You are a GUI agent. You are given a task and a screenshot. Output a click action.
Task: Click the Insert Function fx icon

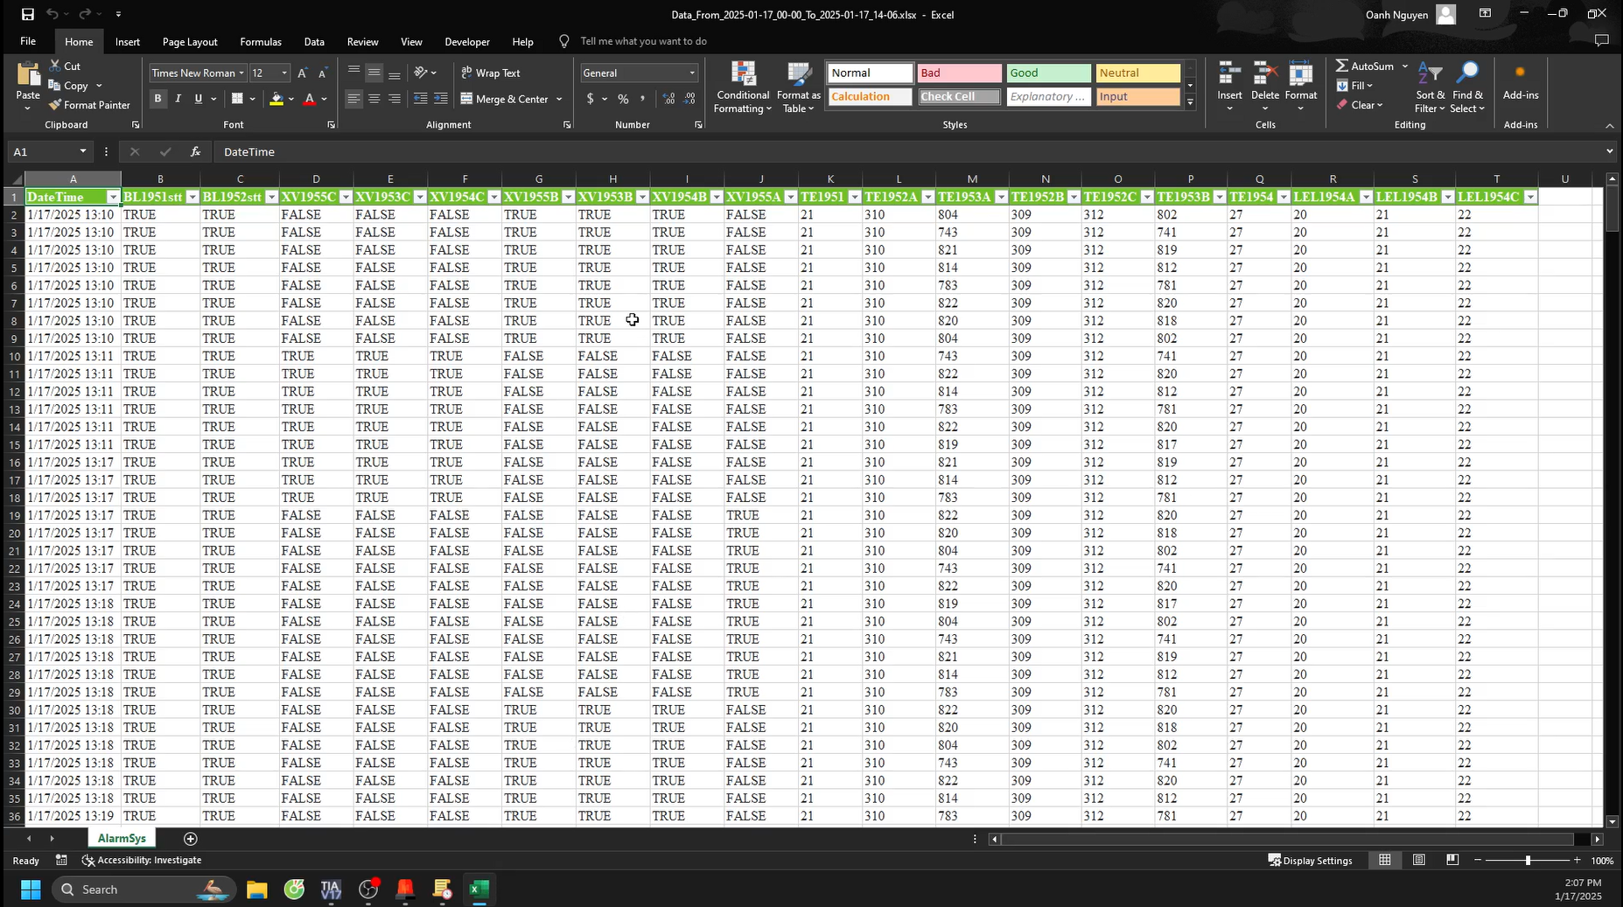point(195,152)
